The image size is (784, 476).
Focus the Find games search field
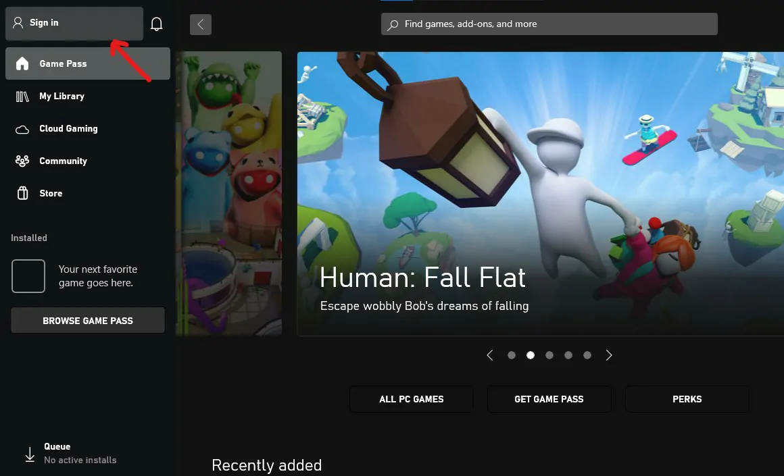(549, 24)
